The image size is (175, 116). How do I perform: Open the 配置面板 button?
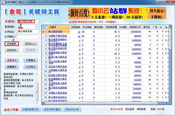(12, 50)
